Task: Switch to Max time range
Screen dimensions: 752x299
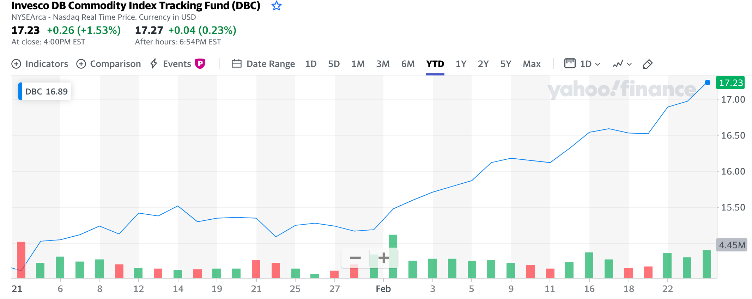Action: (532, 64)
